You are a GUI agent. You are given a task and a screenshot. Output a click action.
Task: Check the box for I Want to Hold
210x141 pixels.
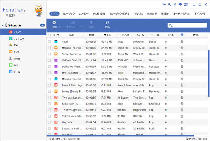click(x=49, y=128)
